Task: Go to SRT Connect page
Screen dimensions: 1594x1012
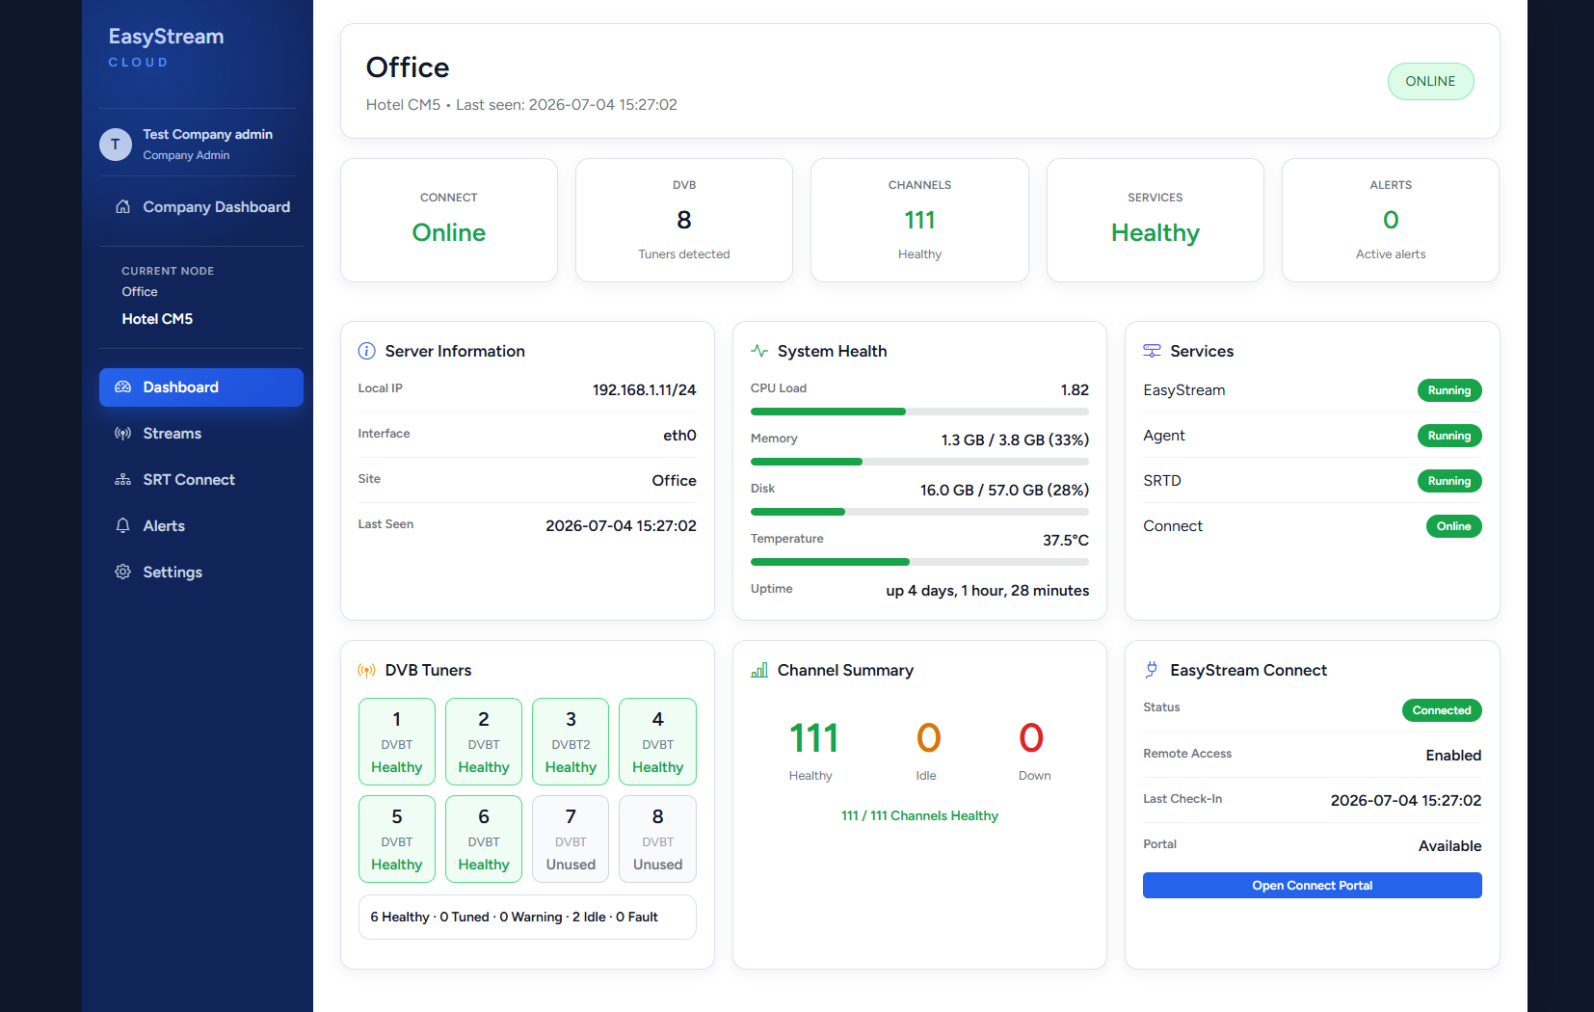Action: [201, 480]
